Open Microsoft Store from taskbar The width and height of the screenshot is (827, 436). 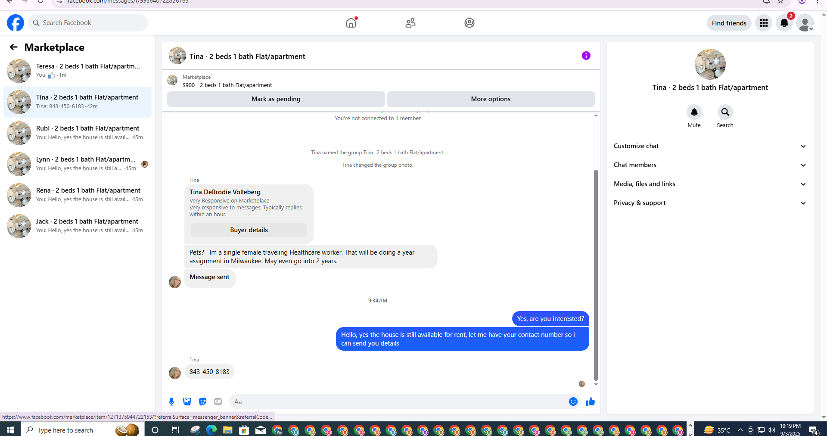click(244, 430)
